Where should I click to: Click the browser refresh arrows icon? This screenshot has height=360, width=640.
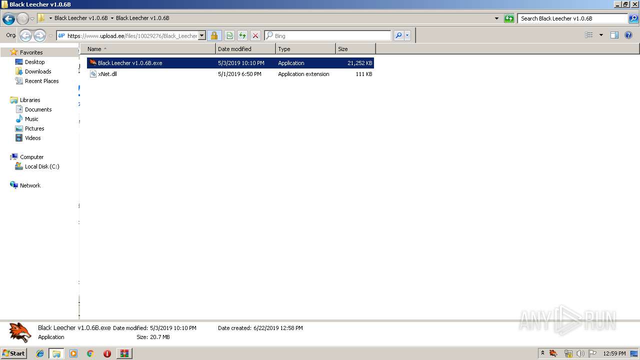coord(242,35)
